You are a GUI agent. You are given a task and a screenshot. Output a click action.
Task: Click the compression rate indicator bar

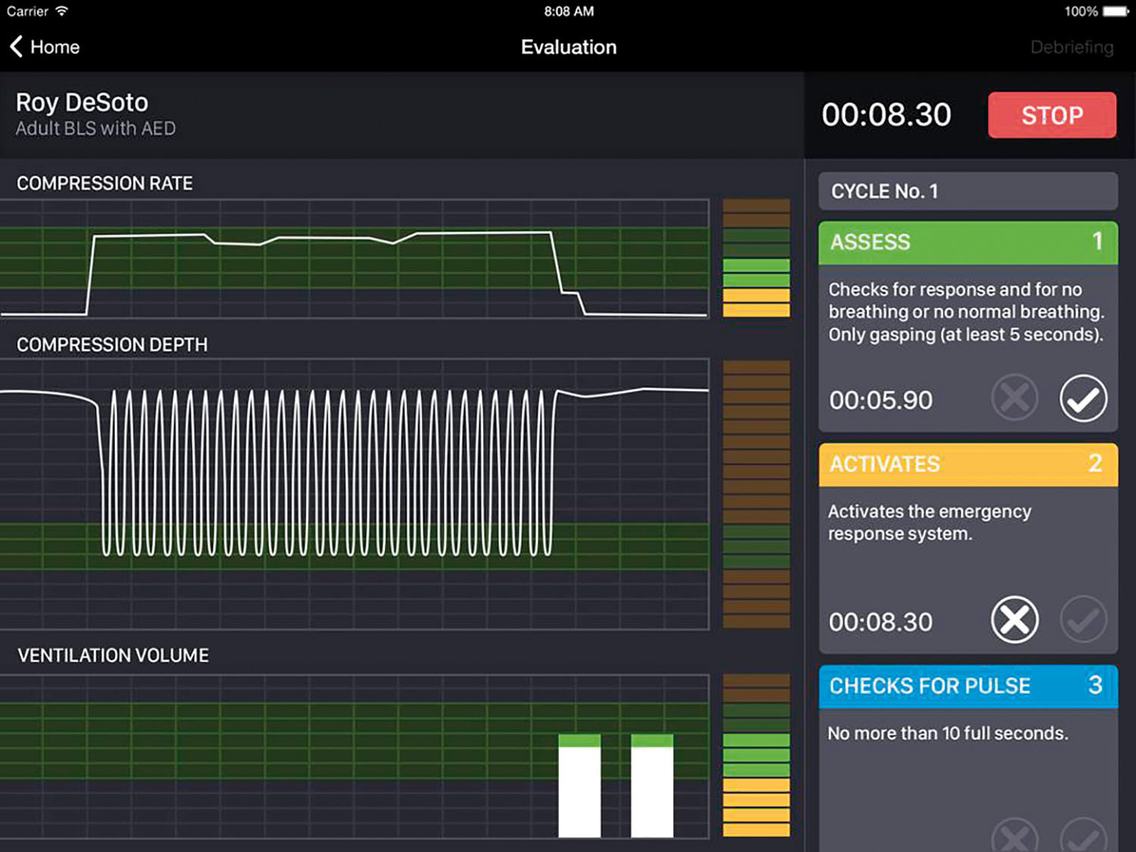coord(756,257)
